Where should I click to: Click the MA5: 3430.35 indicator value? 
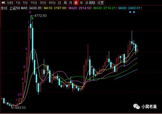point(31,8)
